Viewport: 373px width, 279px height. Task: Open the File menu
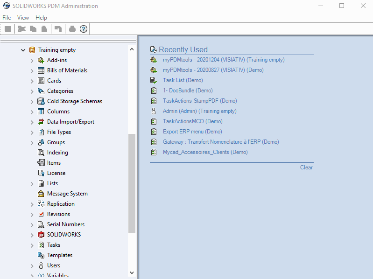[x=7, y=18]
